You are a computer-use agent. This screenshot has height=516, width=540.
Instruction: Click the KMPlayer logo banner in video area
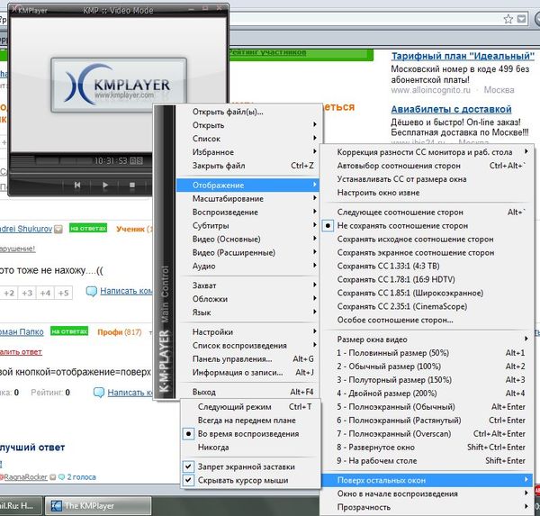119,86
